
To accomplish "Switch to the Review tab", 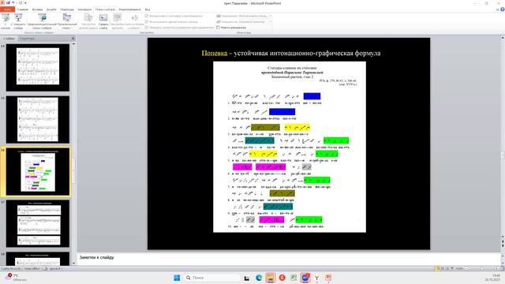I will [129, 9].
